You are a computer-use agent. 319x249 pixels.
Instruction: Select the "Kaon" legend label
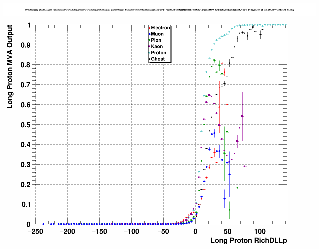coord(157,46)
